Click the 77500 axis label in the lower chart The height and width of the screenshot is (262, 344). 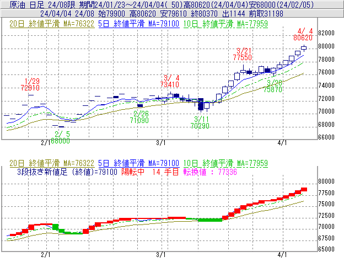pos(326,193)
